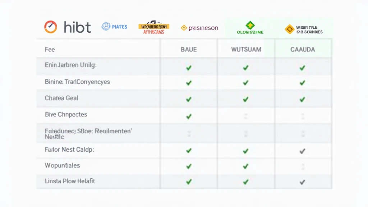The height and width of the screenshot is (207, 368).
Task: Open the Wopuntiales row label
Action: [x=62, y=166]
